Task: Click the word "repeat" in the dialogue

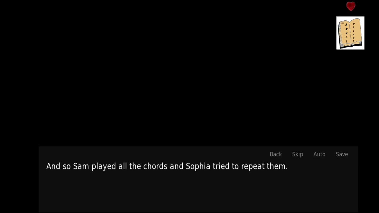Action: [253, 167]
